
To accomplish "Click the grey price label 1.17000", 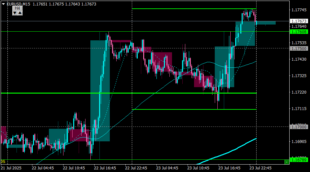I will pos(299,127).
